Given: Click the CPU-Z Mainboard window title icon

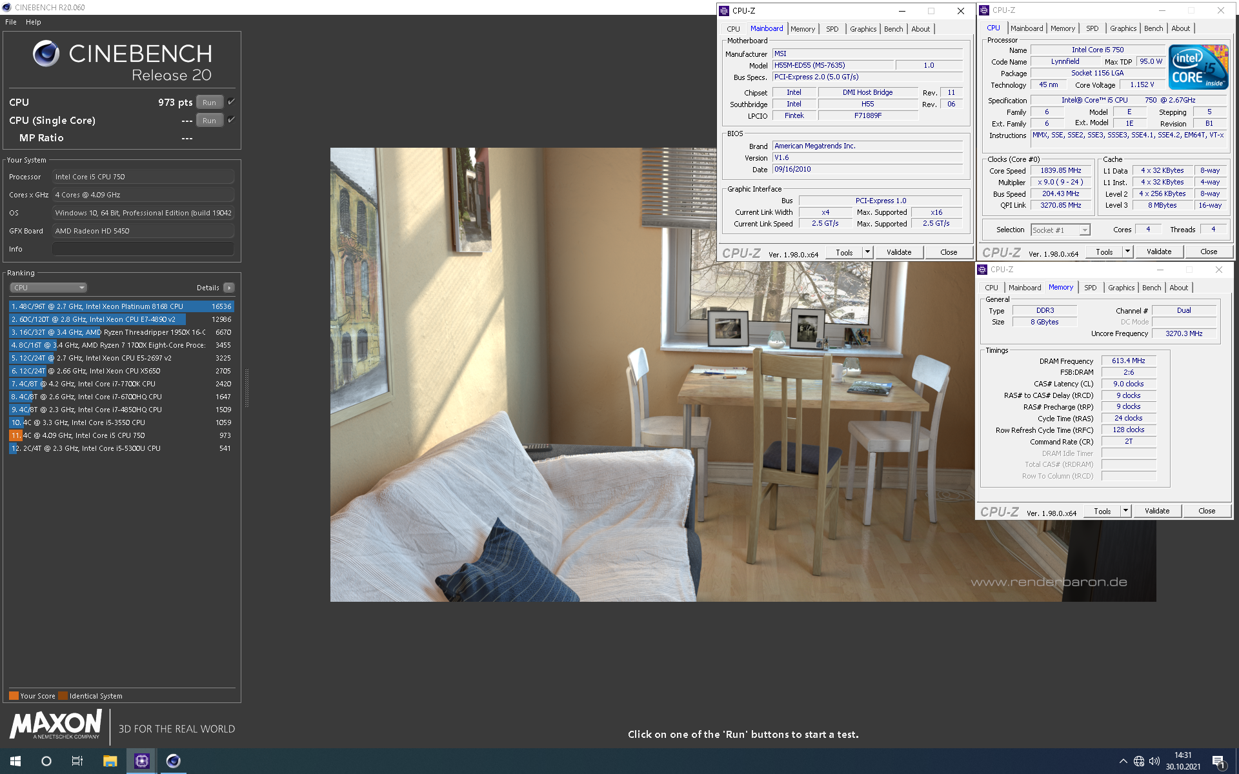Looking at the screenshot, I should (x=724, y=11).
